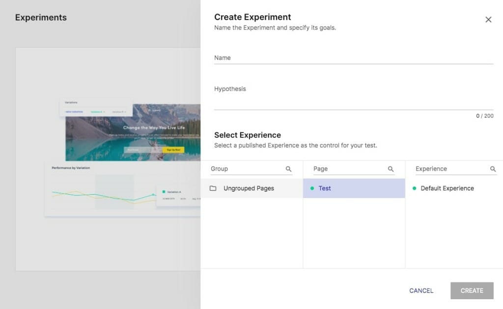This screenshot has height=309, width=503.
Task: Click the green dot beside Default Experience
Action: (x=414, y=188)
